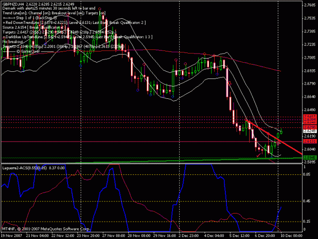Click the 2.6190 price axis label
Image resolution: width=318 pixels, height=239 pixels.
click(x=310, y=136)
